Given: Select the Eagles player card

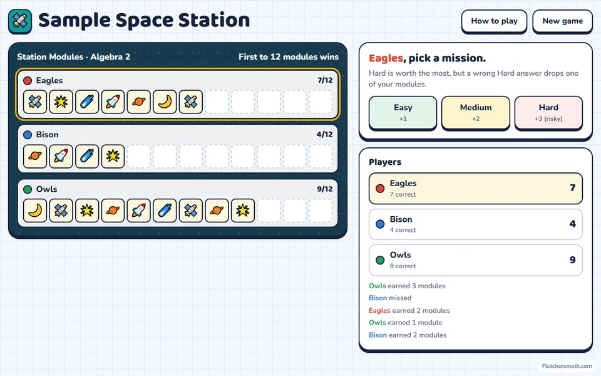Looking at the screenshot, I should [476, 189].
